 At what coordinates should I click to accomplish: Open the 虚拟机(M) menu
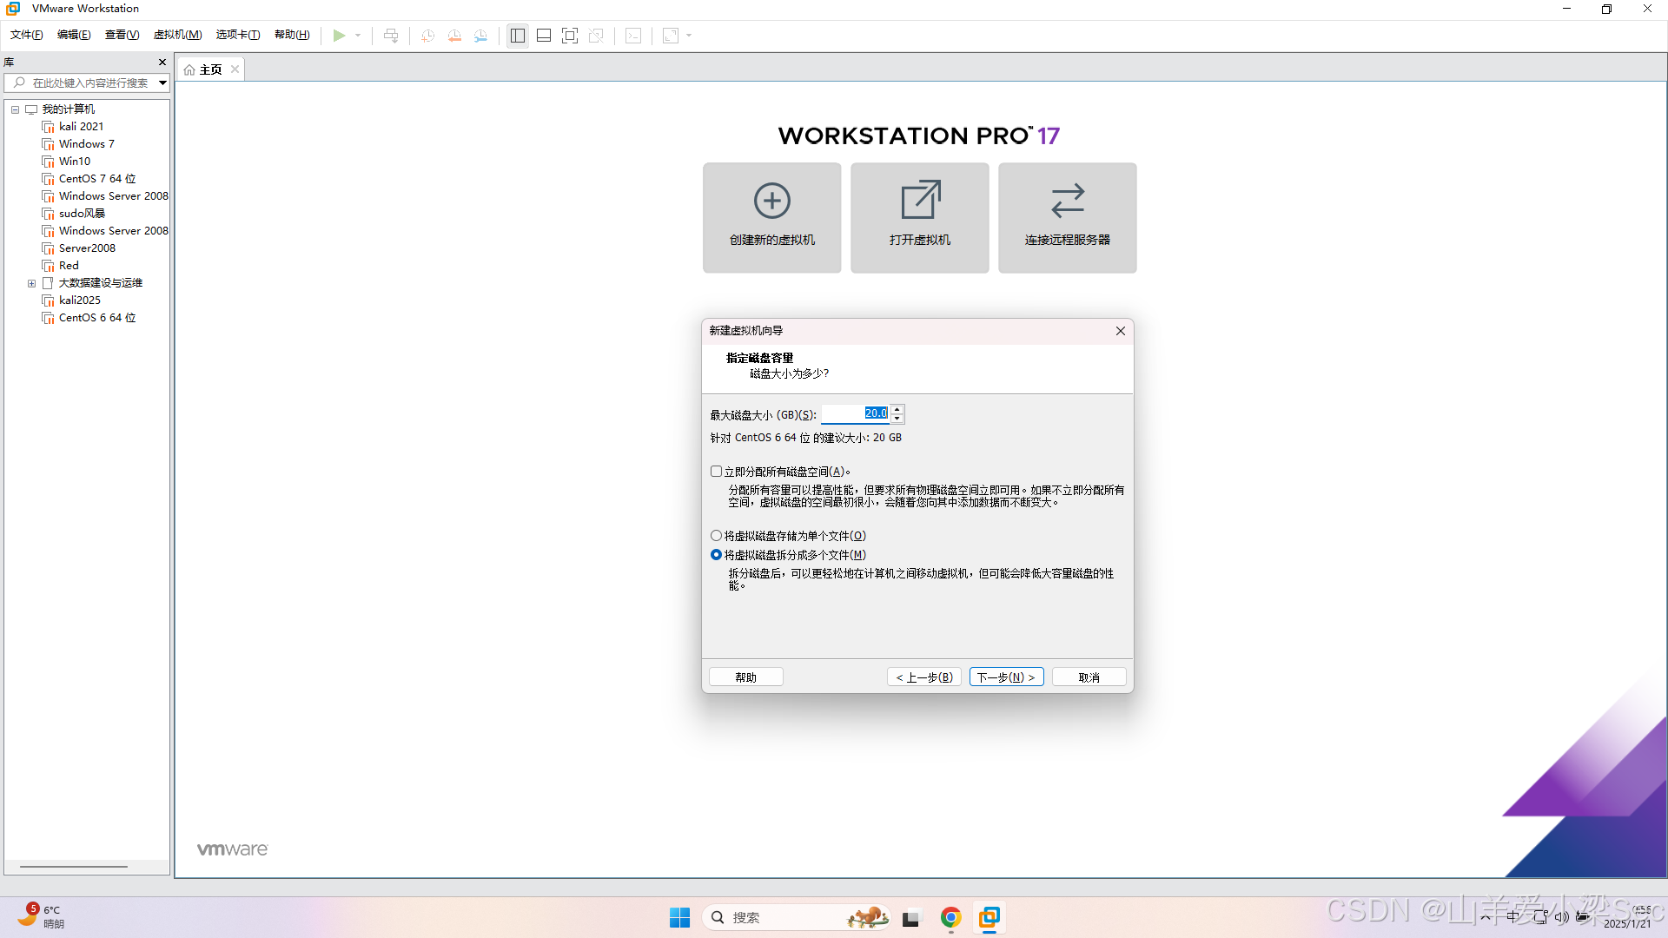pyautogui.click(x=177, y=35)
